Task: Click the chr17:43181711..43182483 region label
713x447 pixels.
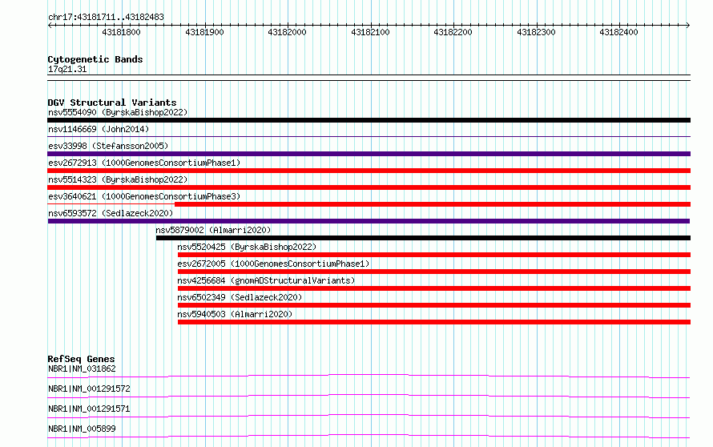Action: click(x=106, y=18)
